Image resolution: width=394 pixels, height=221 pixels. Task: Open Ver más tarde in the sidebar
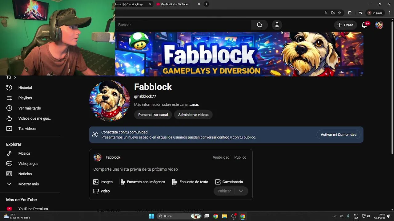click(x=30, y=108)
